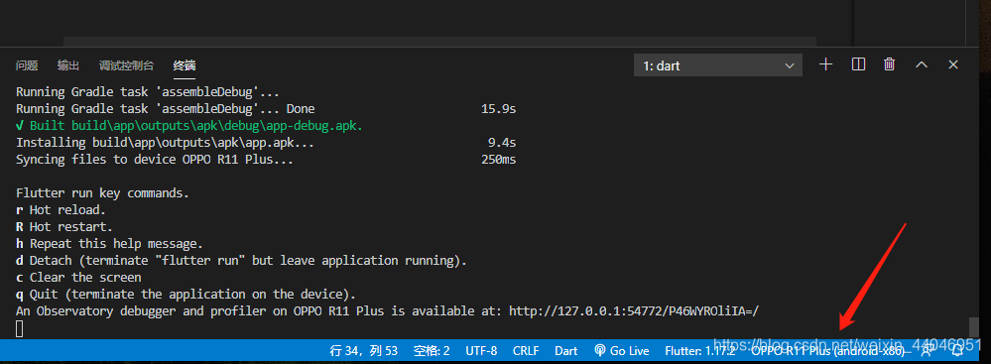Split the terminal pane
This screenshot has height=364, width=991.
click(x=858, y=64)
